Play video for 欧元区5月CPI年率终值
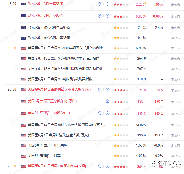Viewport: 184px width, 174px height. pos(107,4)
